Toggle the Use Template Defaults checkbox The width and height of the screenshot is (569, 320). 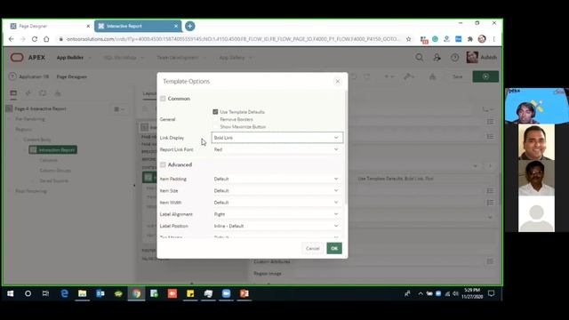215,112
